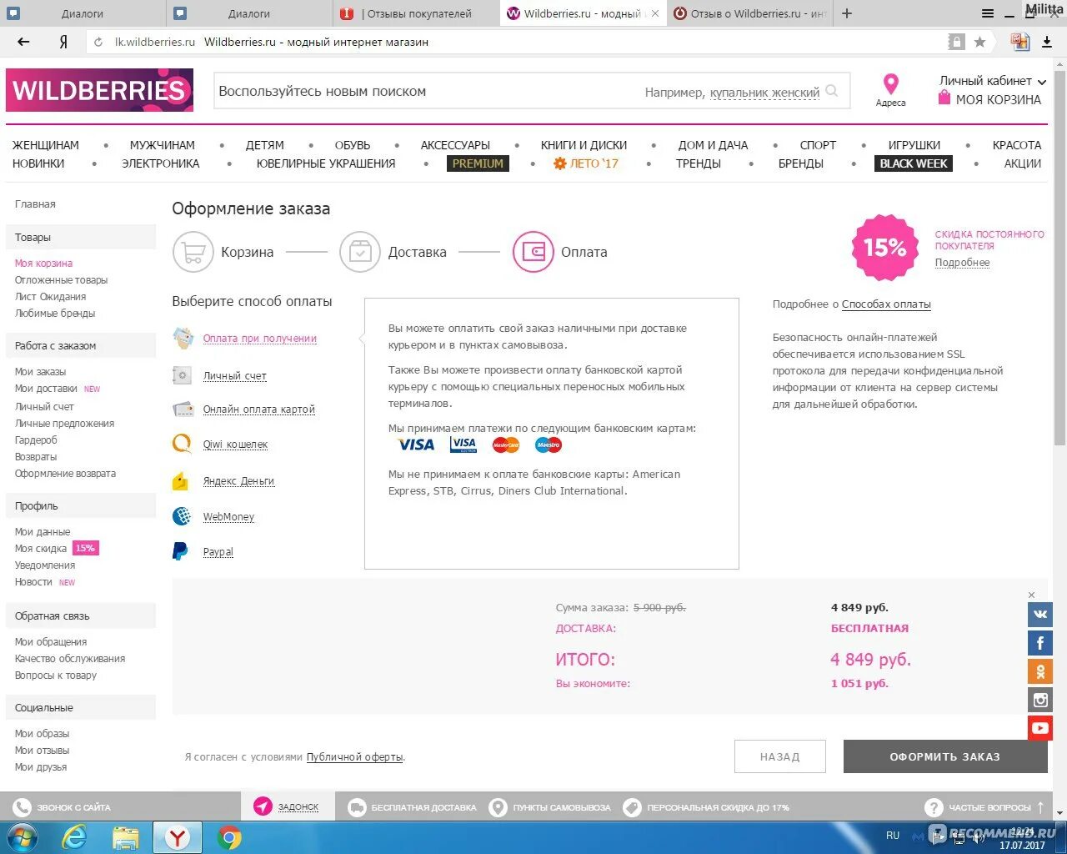Open Моя скидка in sidebar
The width and height of the screenshot is (1067, 854).
click(x=40, y=549)
